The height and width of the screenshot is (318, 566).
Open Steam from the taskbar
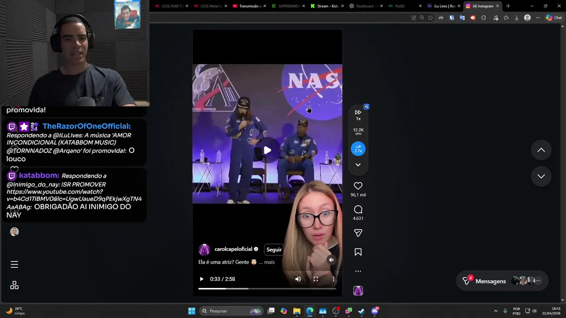(361, 311)
